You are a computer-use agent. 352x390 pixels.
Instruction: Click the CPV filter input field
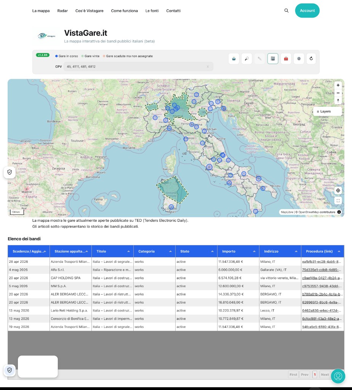point(138,67)
